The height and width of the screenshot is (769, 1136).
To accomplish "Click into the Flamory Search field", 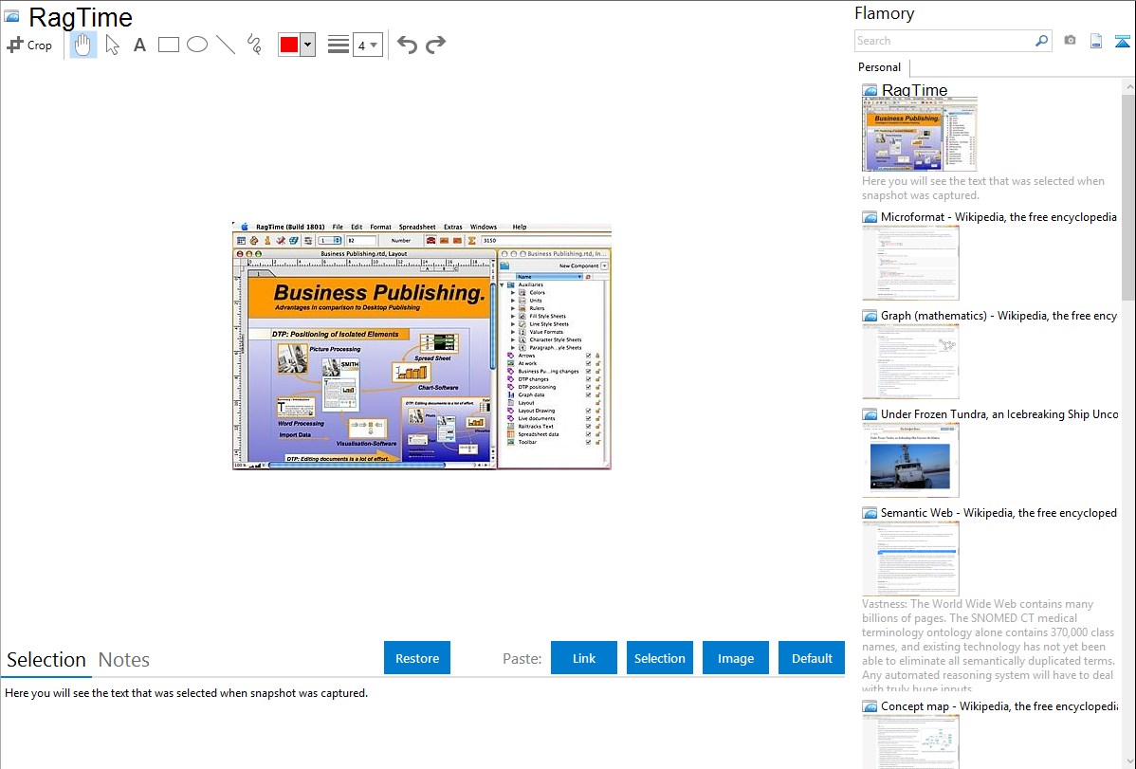I will [944, 41].
